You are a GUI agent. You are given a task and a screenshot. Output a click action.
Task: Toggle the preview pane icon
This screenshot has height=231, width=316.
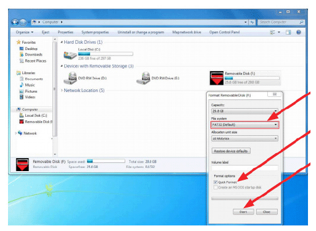[288, 32]
